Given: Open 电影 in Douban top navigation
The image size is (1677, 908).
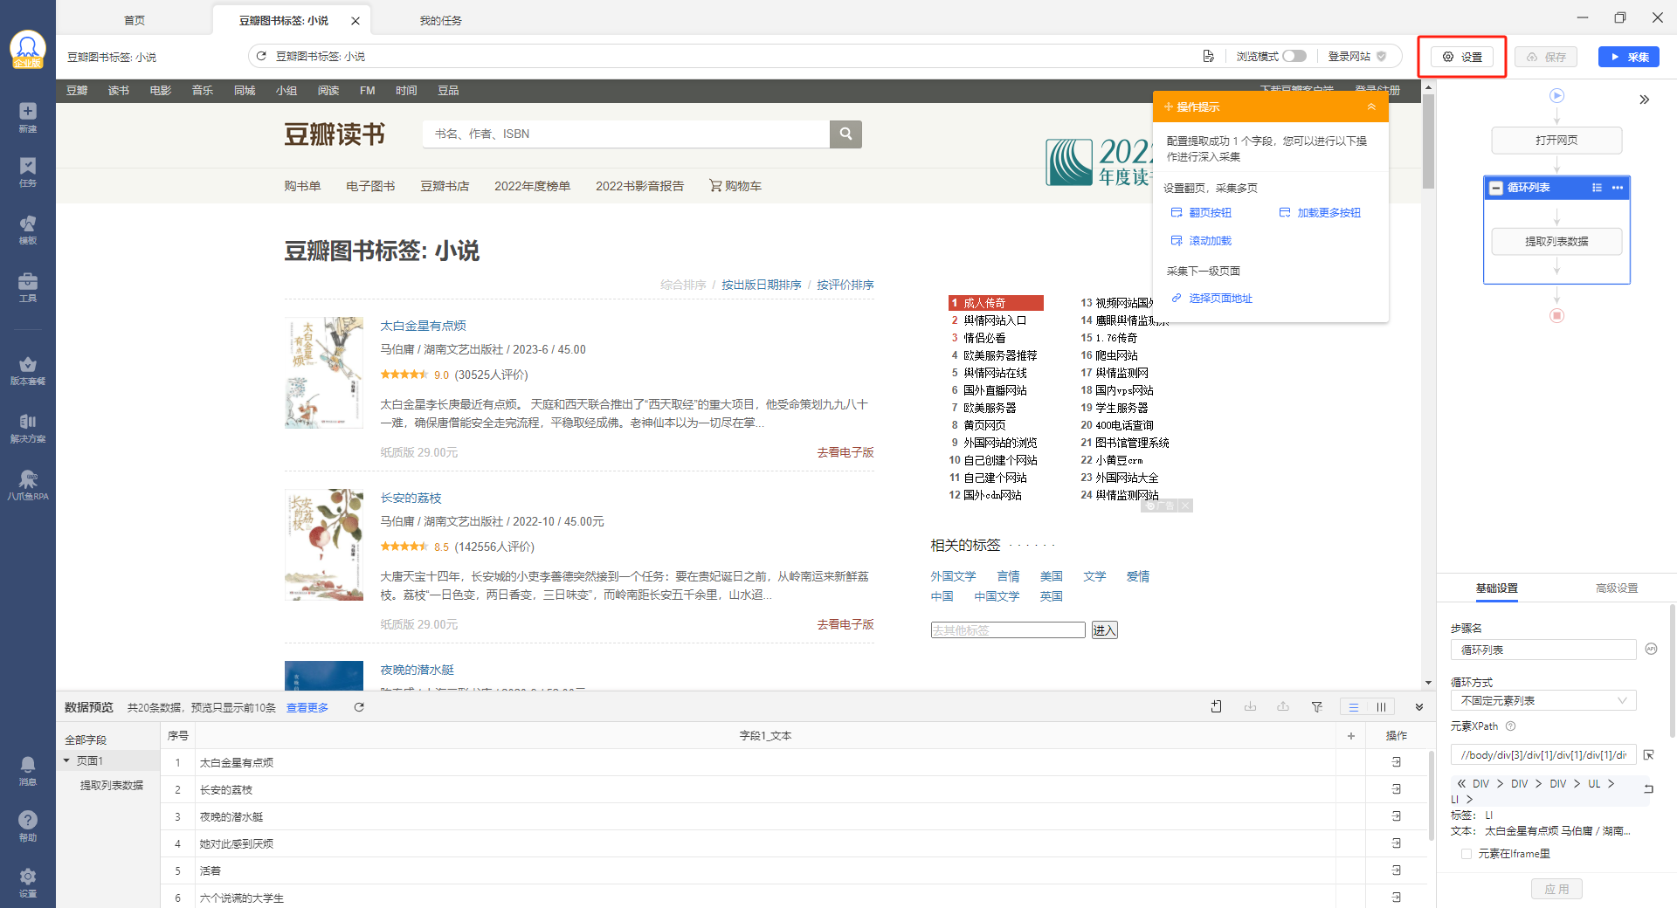Looking at the screenshot, I should click(x=161, y=91).
